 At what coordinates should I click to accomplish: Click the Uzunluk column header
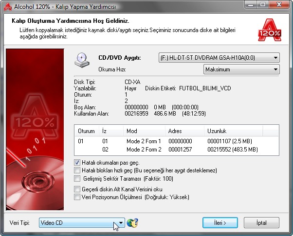click(x=234, y=131)
